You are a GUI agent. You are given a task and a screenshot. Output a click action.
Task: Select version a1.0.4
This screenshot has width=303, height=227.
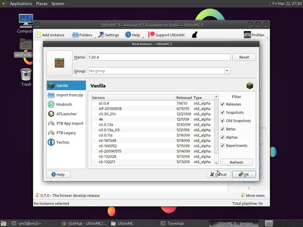tap(153, 103)
